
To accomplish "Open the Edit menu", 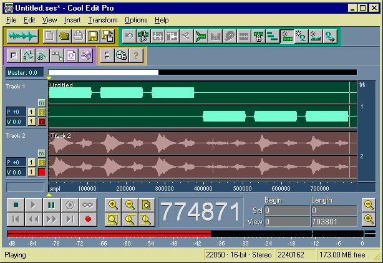I will (29, 20).
